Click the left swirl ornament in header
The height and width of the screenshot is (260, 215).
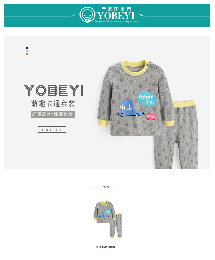pos(73,16)
